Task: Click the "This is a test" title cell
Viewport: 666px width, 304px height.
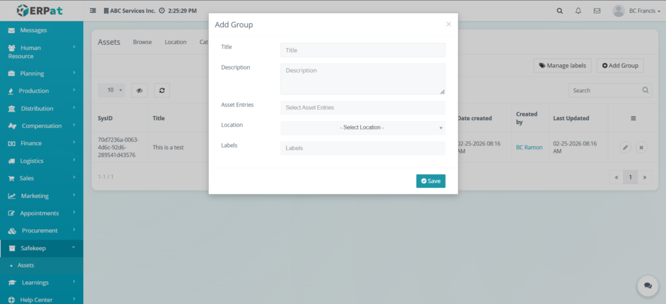Action: [x=168, y=147]
